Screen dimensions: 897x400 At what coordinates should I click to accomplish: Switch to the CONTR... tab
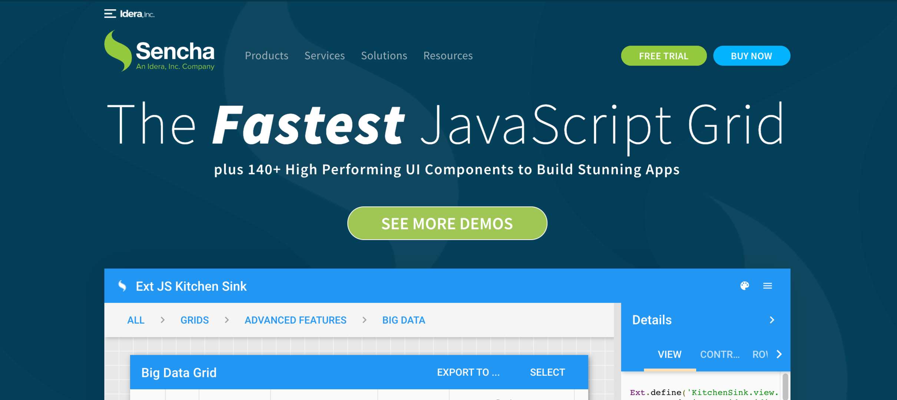(x=720, y=354)
